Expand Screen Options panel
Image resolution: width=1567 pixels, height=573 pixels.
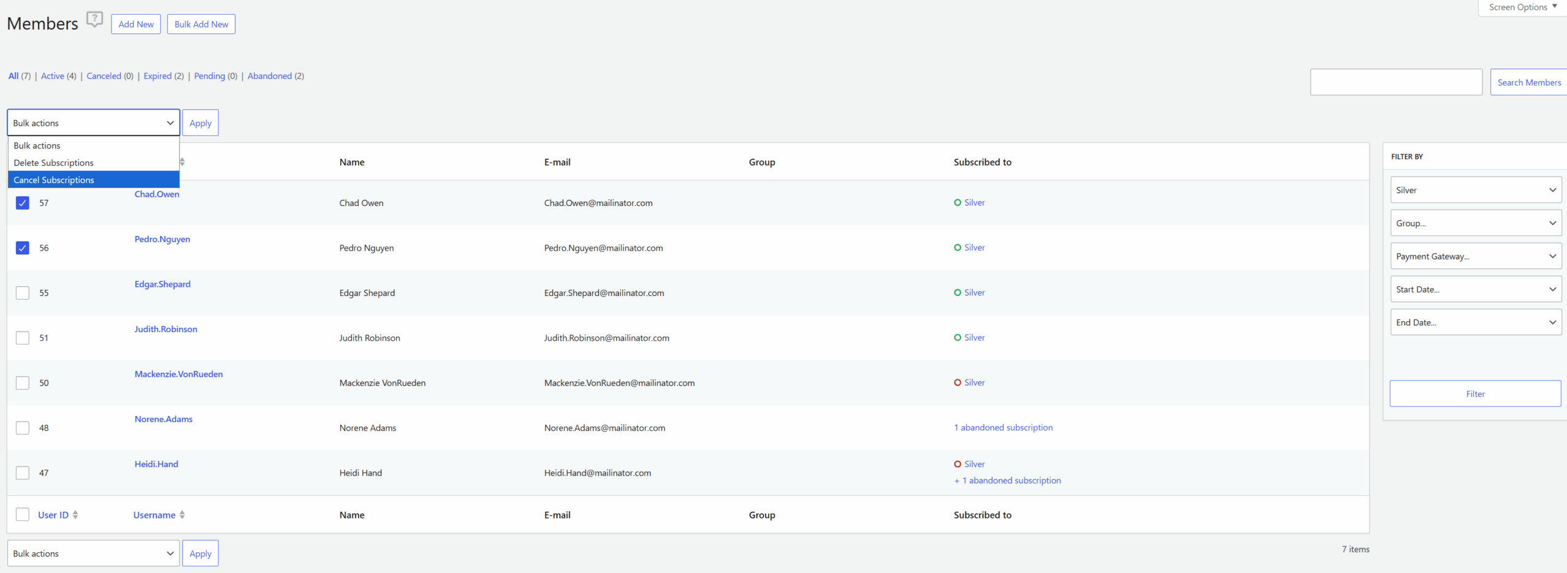[1522, 7]
